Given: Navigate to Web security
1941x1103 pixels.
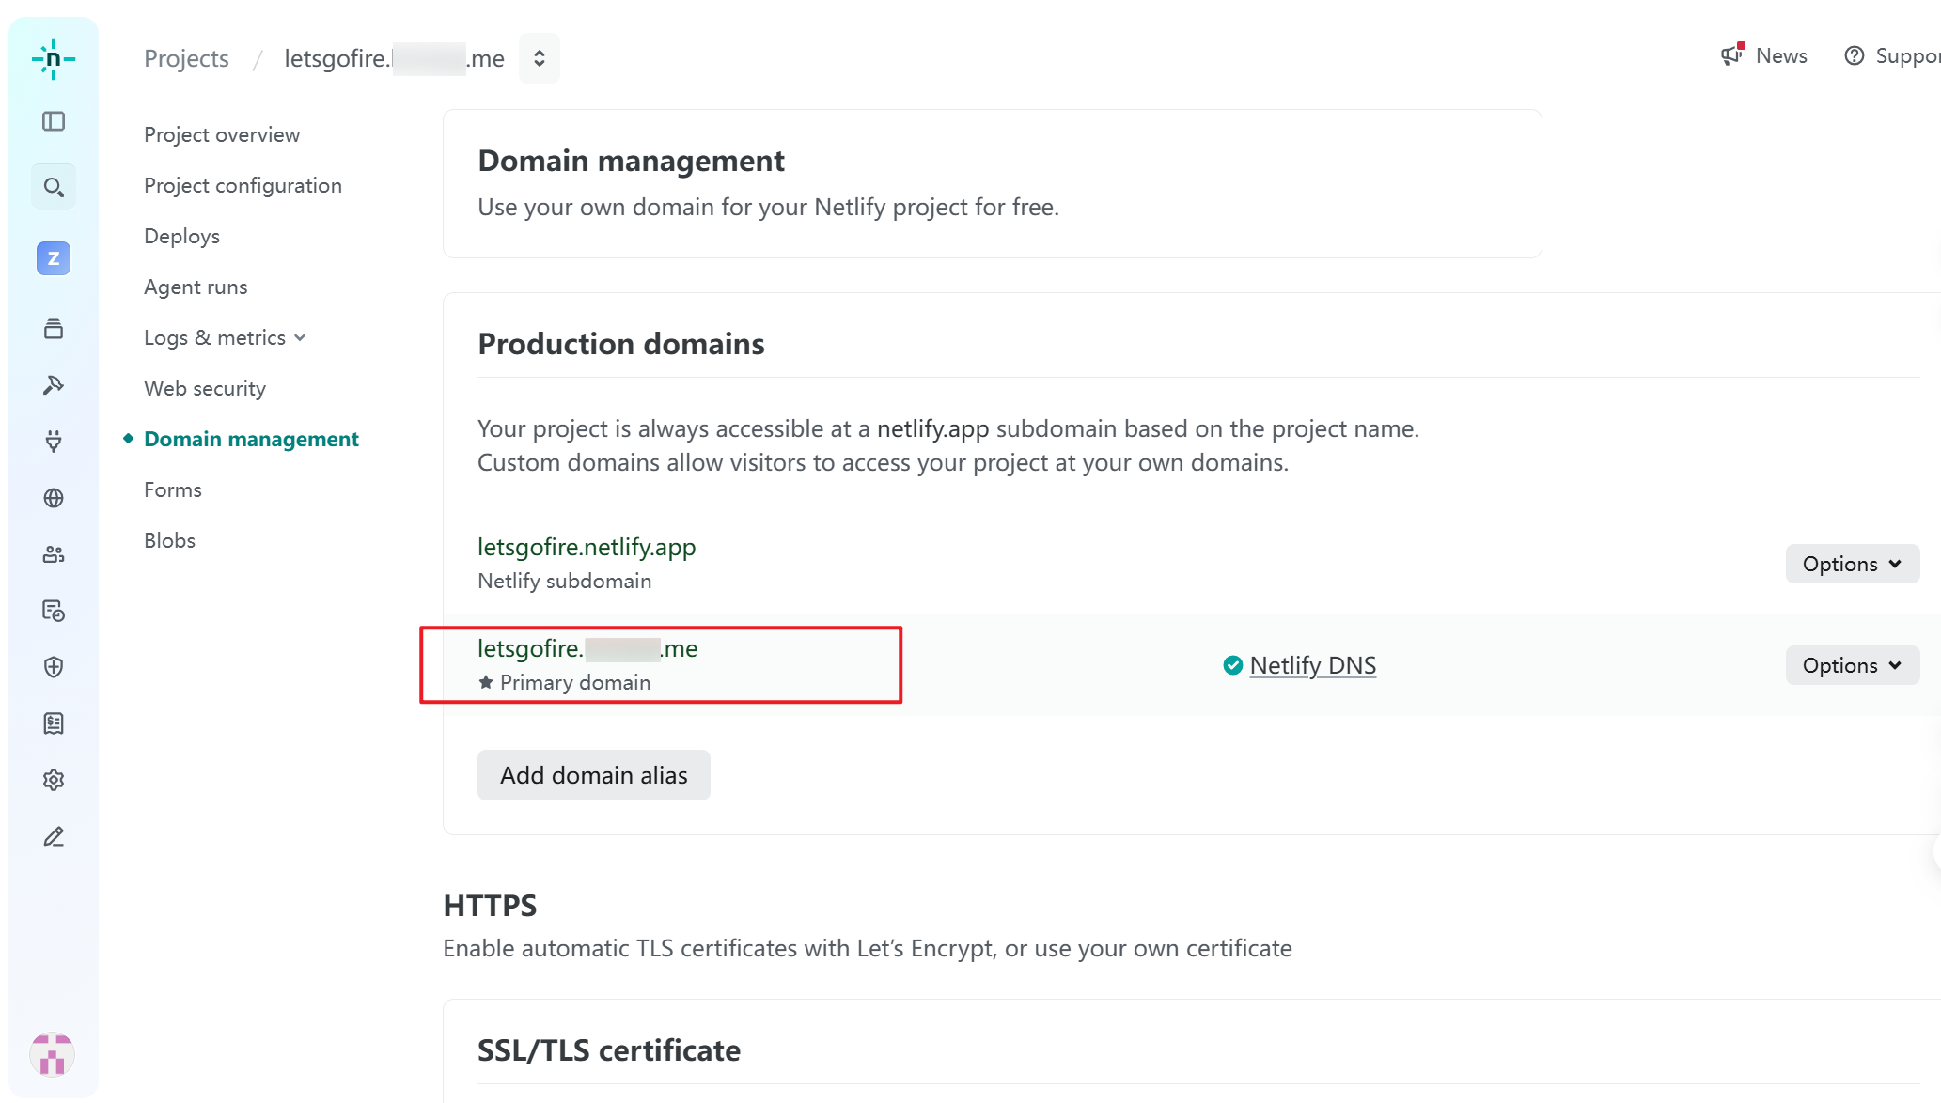Looking at the screenshot, I should [205, 388].
